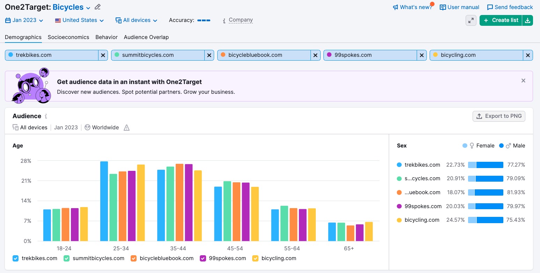The image size is (540, 273).
Task: Click the warning triangle icon beside Worldwide
Action: point(126,128)
